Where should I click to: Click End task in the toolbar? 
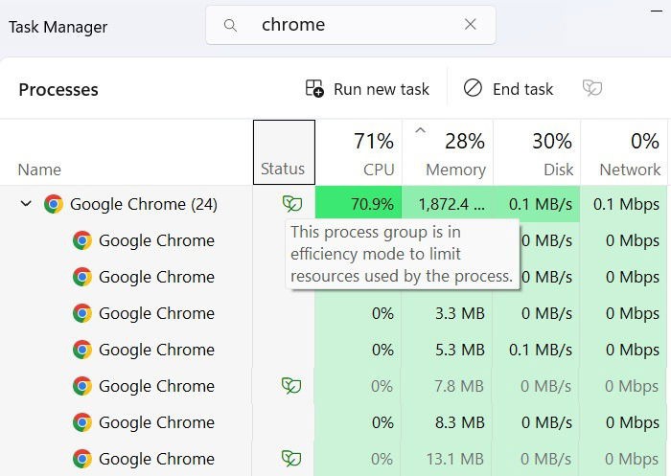tap(508, 89)
